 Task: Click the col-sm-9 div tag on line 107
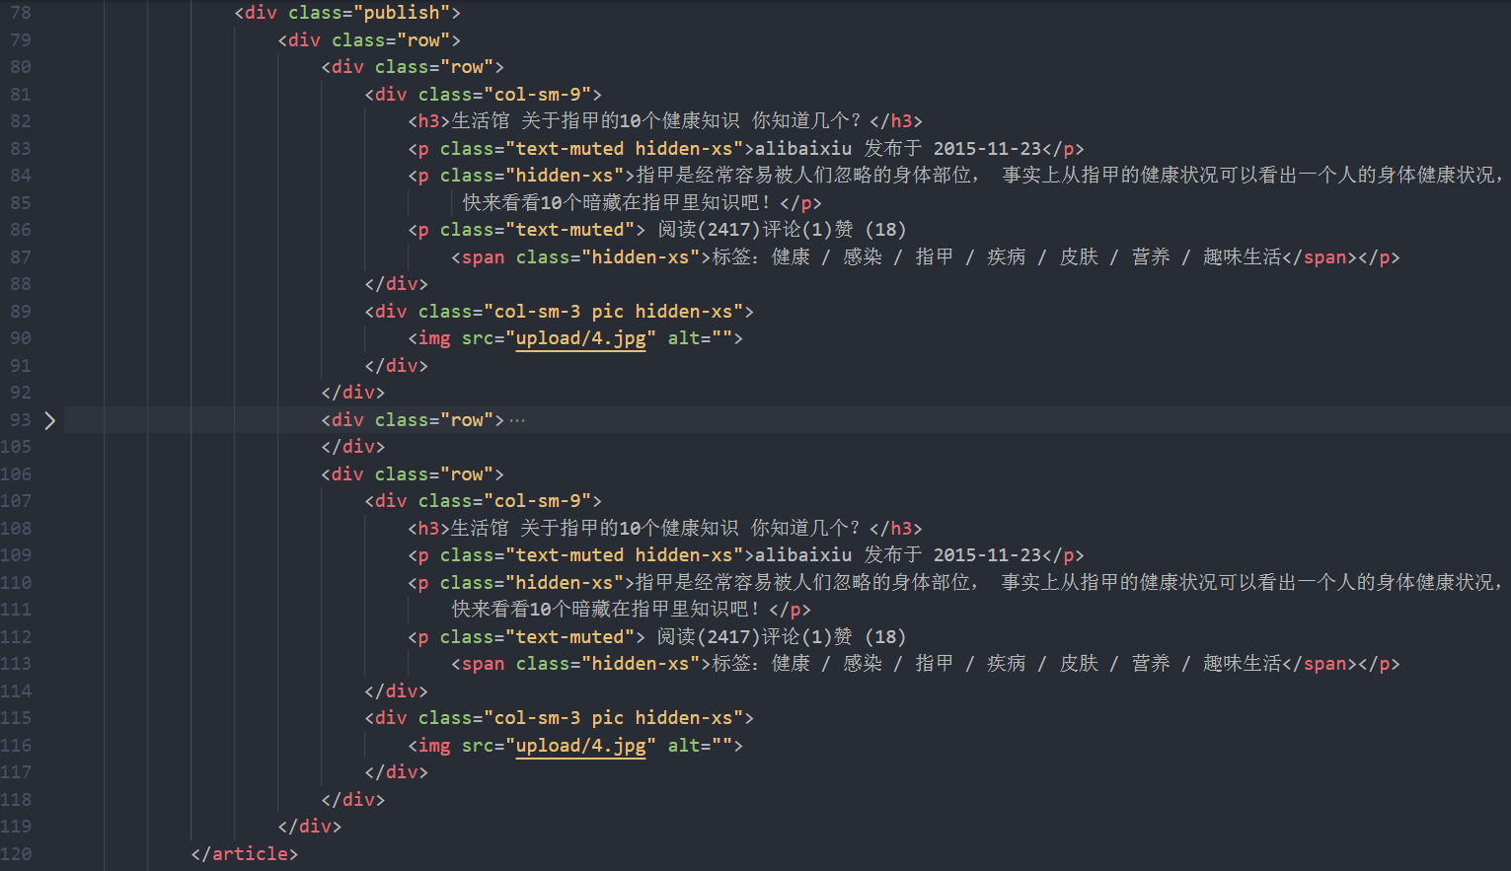pyautogui.click(x=484, y=501)
